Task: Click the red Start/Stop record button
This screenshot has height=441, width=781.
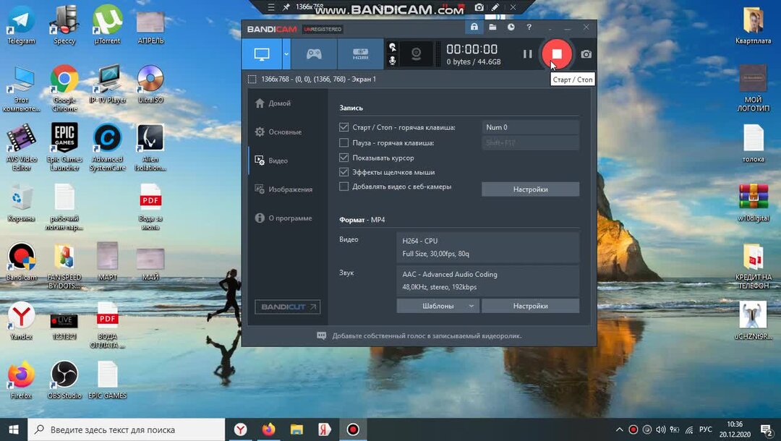Action: 557,53
